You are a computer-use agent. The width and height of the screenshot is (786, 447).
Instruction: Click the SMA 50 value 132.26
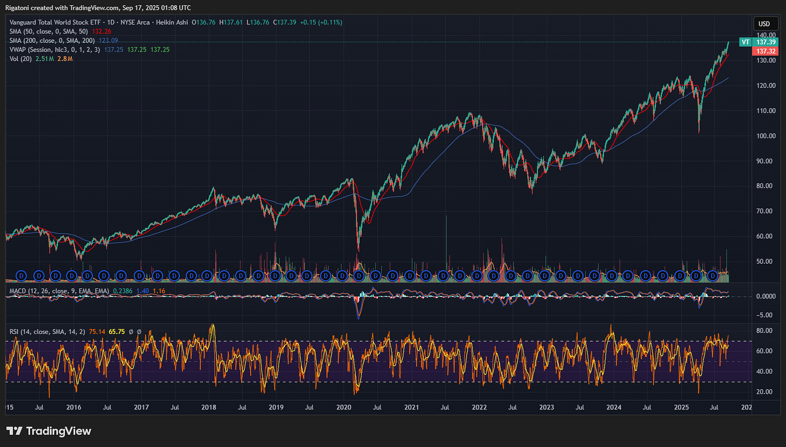[101, 31]
